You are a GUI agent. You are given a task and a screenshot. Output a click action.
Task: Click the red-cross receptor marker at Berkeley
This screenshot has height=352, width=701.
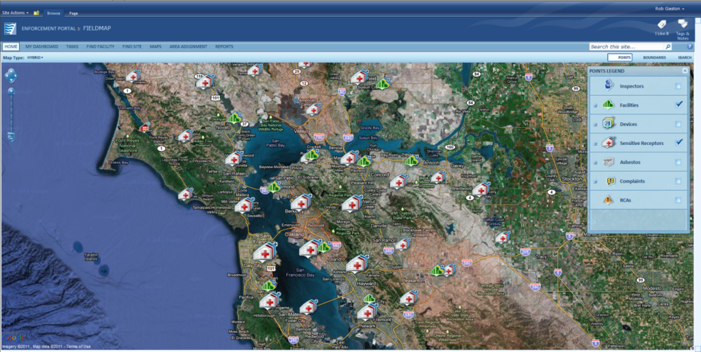coord(301,202)
